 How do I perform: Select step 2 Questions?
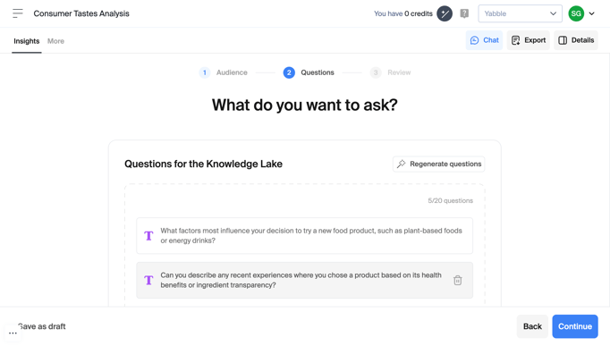[x=309, y=72]
